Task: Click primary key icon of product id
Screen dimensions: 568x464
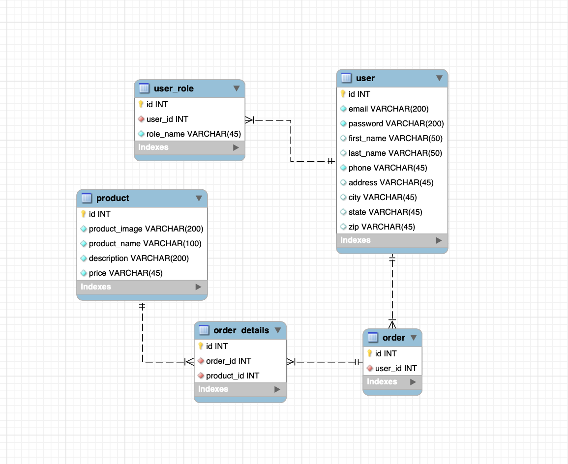Action: click(83, 214)
